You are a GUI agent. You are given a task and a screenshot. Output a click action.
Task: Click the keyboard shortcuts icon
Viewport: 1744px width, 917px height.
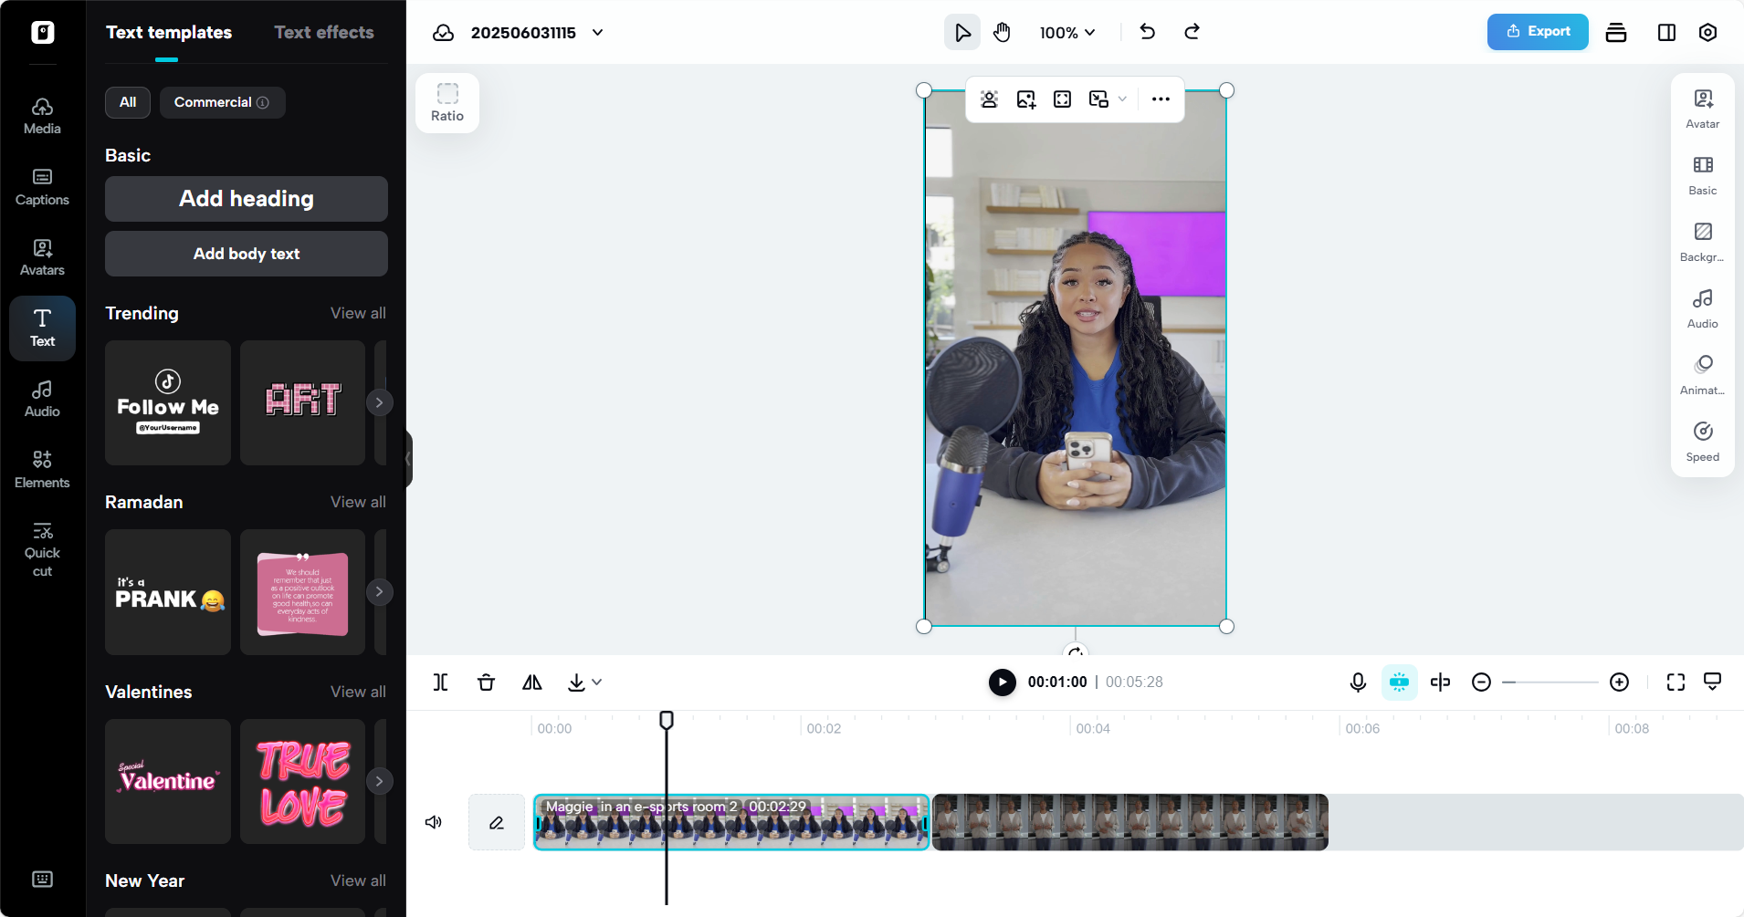coord(42,879)
